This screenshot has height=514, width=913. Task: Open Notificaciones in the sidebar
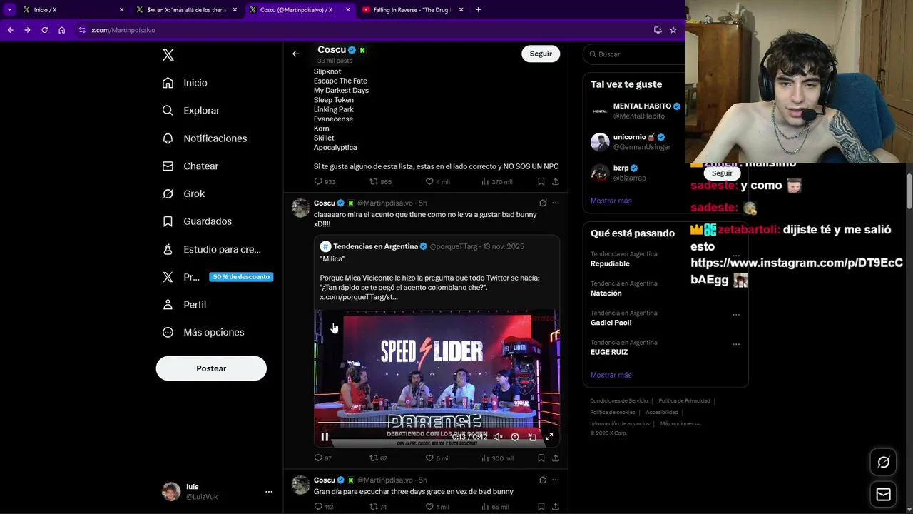click(x=204, y=138)
